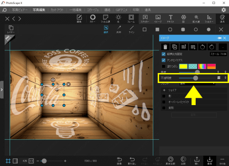
Task: Click the opacity value field
Action: pyautogui.click(x=219, y=78)
